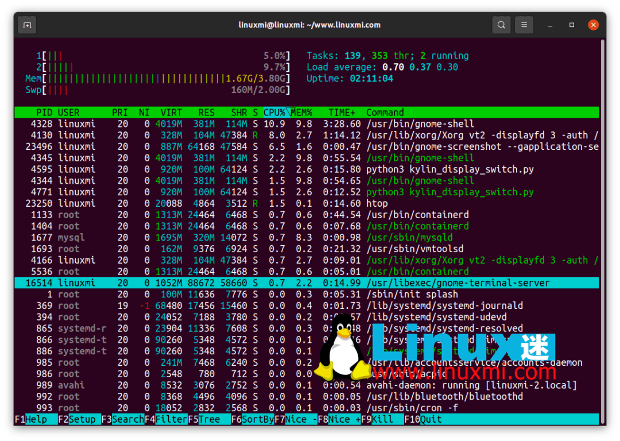Select the htop process 23250 row

click(x=307, y=203)
